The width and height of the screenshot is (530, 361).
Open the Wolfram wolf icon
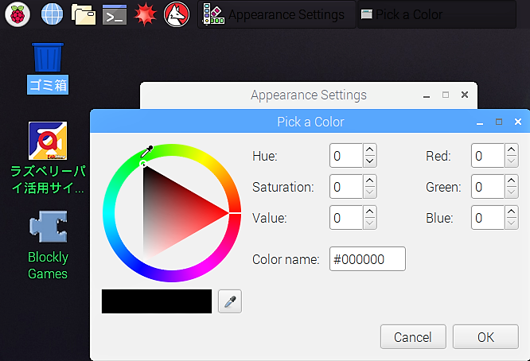(x=177, y=14)
